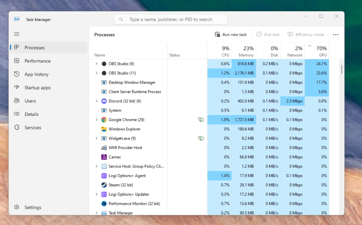362x225 pixels.
Task: Switch to the Details page
Action: point(49,114)
